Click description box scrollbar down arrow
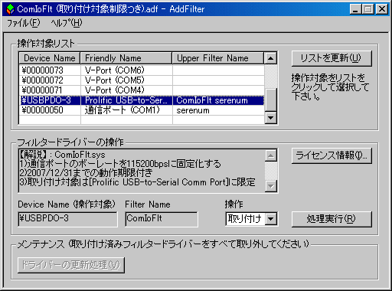 [271, 186]
